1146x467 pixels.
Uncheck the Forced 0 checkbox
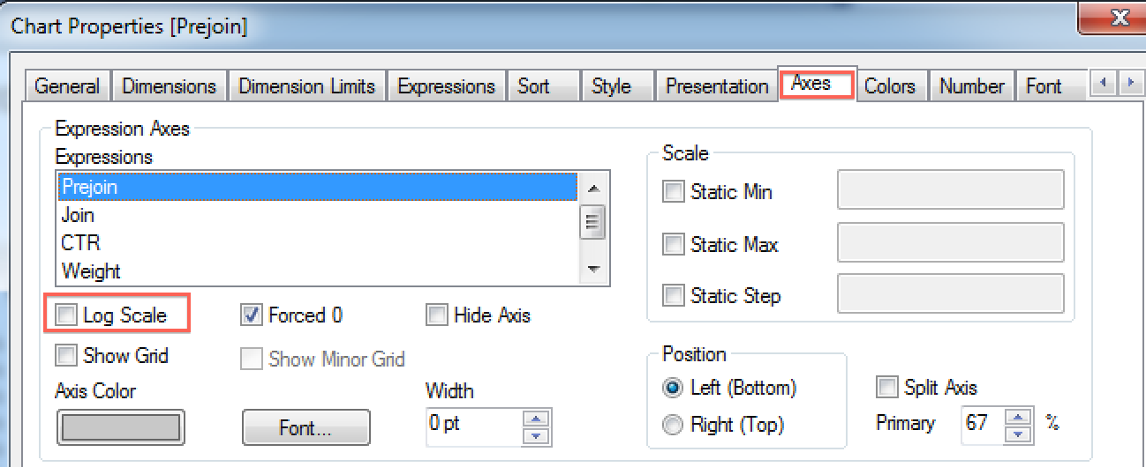[253, 315]
